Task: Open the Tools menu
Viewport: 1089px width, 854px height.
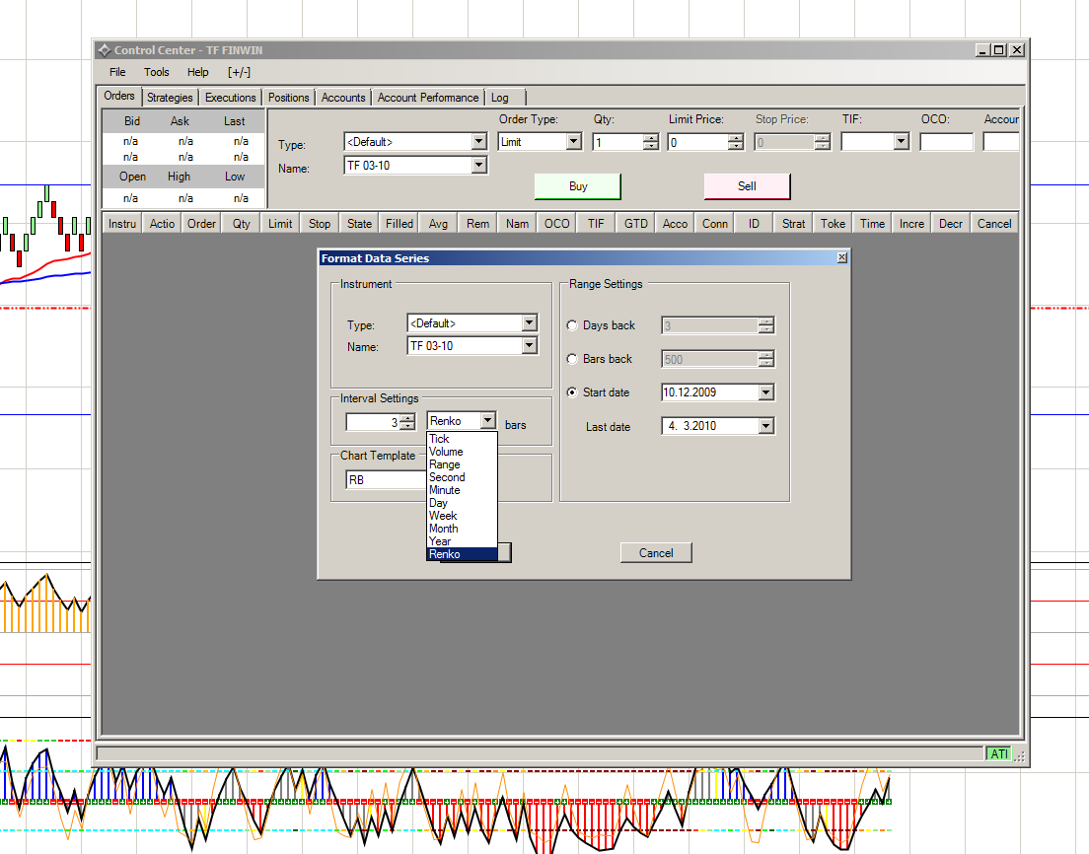Action: coord(156,72)
